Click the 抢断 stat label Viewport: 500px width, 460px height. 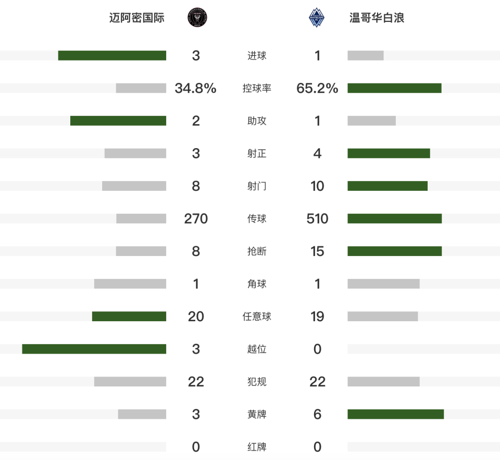(x=257, y=251)
